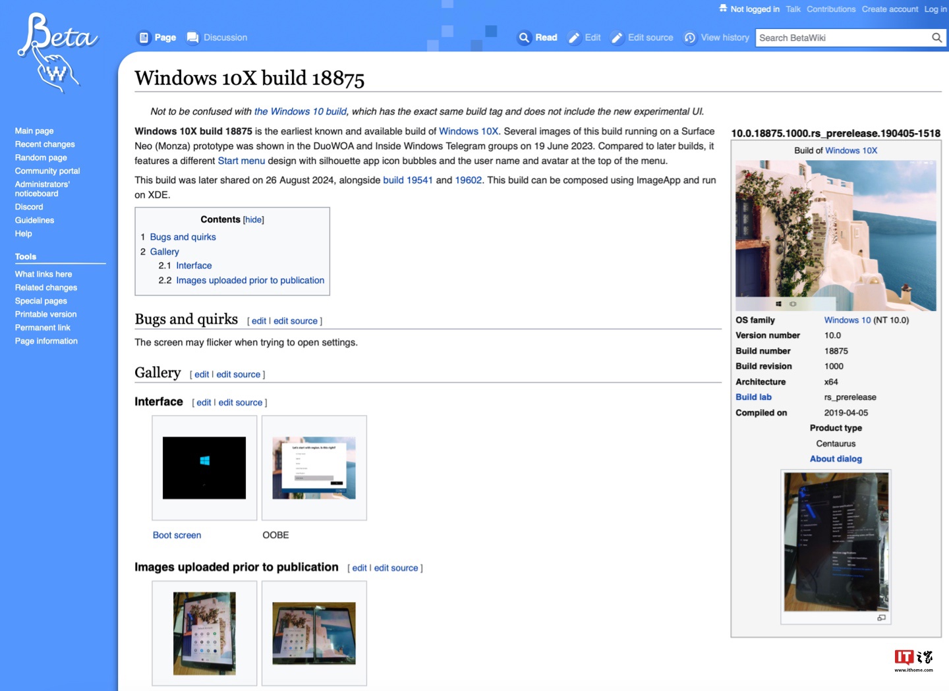Open build 19602 link
Screen dimensions: 949x691
[x=469, y=180]
